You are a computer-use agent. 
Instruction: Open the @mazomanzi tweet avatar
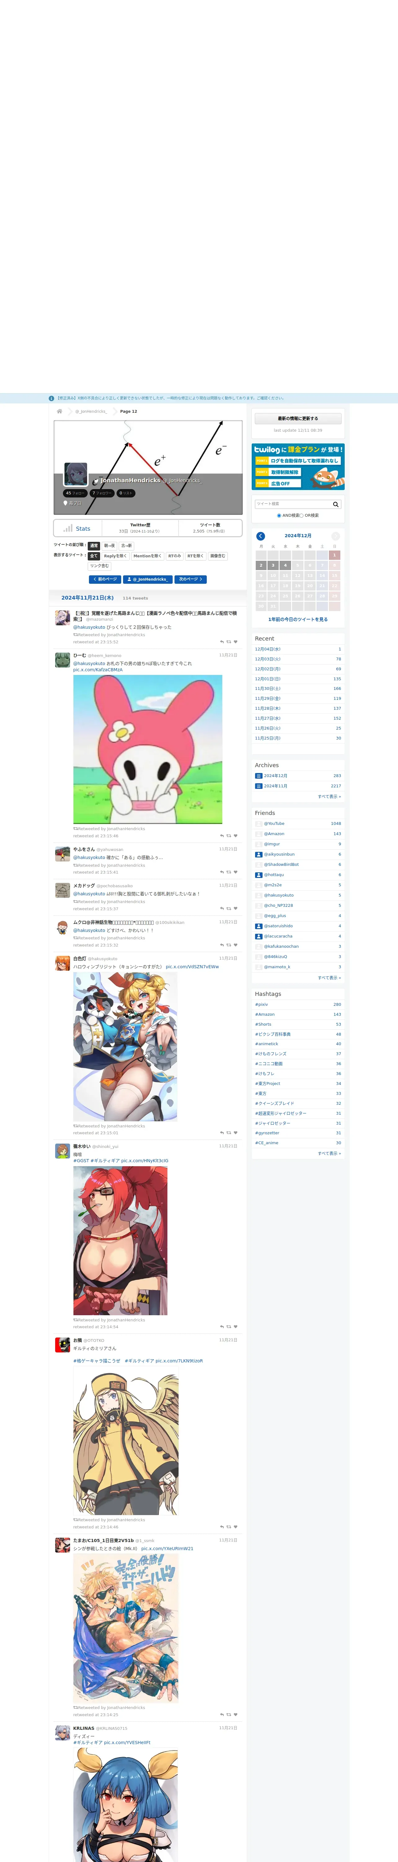point(63,618)
